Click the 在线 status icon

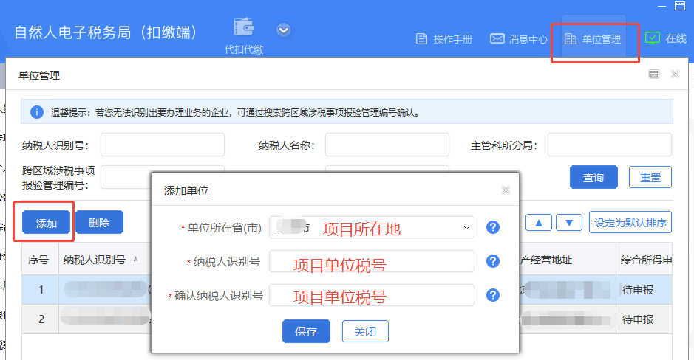[x=653, y=38]
